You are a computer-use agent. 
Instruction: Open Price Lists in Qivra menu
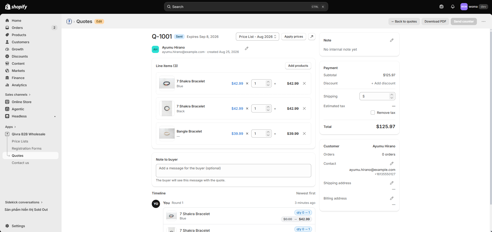click(x=20, y=141)
